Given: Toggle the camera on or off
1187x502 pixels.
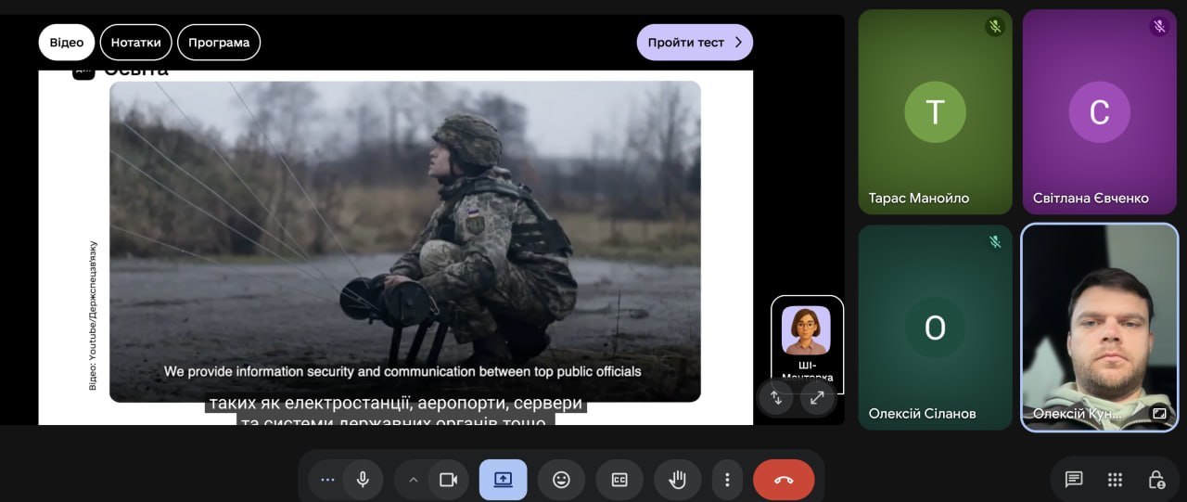Looking at the screenshot, I should tap(449, 480).
